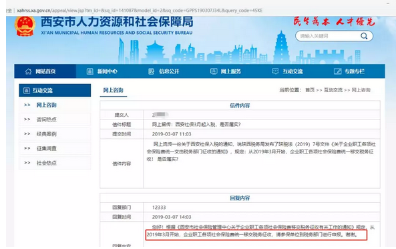This screenshot has height=249, width=396.
Task: Open the 征集调查 sidebar item
Action: [x=47, y=148]
